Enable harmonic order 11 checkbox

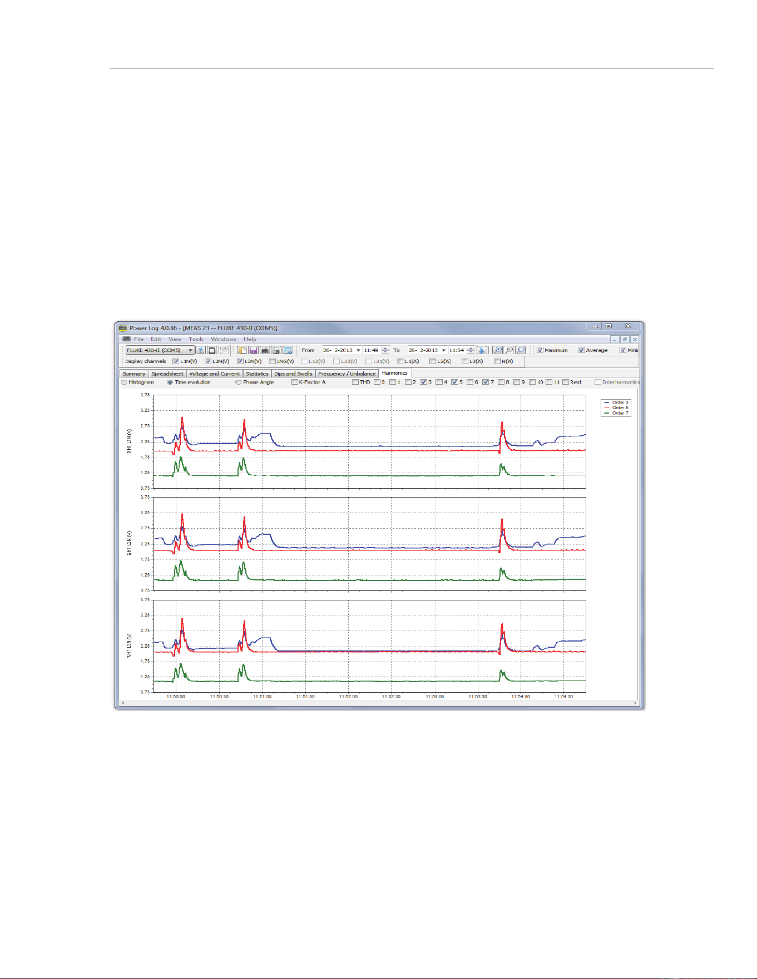click(549, 382)
